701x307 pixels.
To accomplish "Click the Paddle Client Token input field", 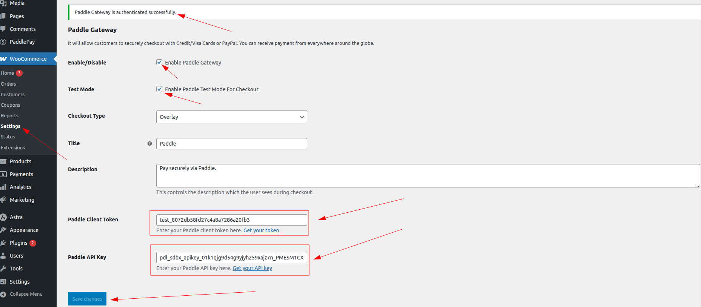I will [231, 220].
